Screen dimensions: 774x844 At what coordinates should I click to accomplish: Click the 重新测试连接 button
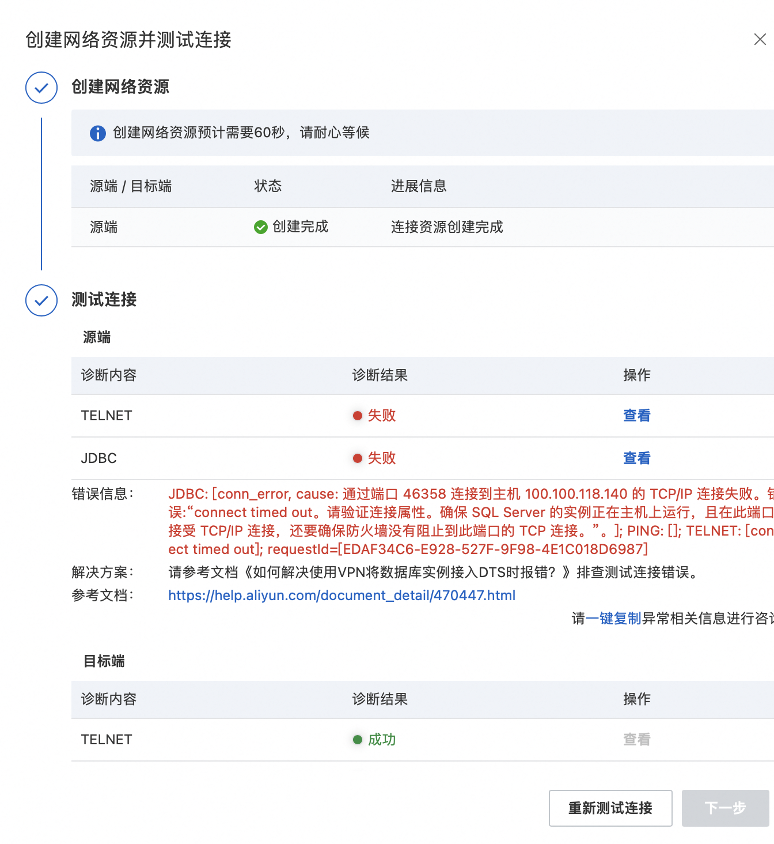(x=610, y=808)
